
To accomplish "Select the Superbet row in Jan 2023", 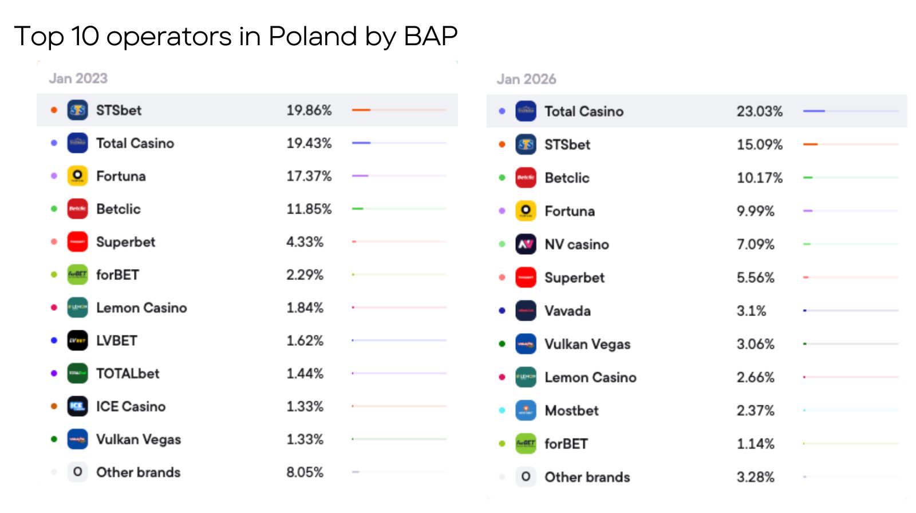I will point(247,242).
